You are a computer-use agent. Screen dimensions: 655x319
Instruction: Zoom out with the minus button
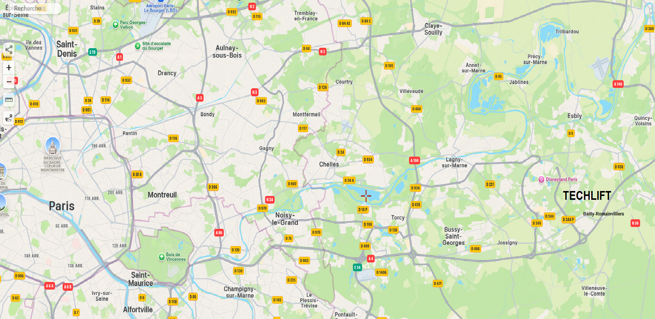tap(9, 81)
